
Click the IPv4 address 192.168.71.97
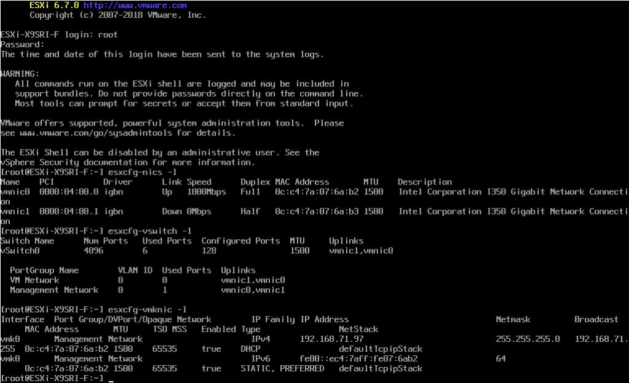331,339
